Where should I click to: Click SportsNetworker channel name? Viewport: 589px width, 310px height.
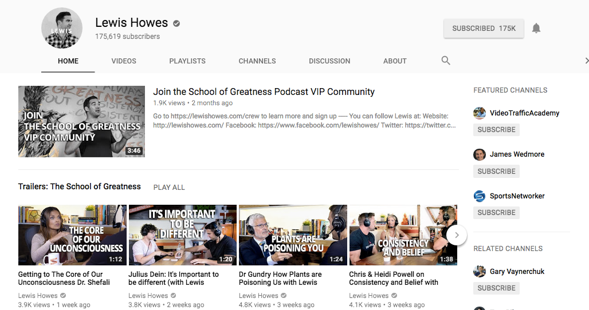click(x=517, y=196)
